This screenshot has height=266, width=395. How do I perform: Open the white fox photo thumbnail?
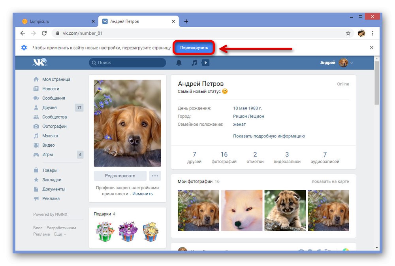click(x=242, y=211)
